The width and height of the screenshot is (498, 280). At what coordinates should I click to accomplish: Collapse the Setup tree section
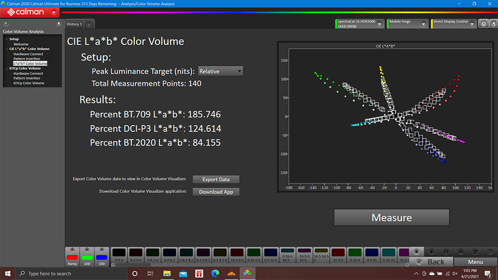pos(7,39)
